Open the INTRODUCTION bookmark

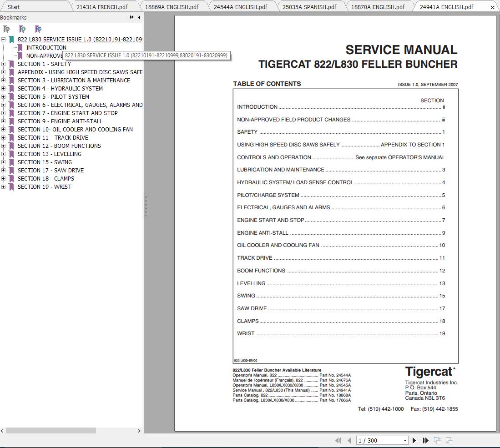(x=46, y=47)
